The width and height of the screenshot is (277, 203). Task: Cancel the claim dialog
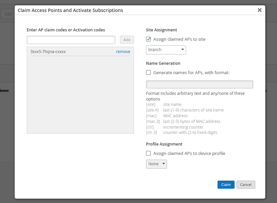tap(246, 185)
